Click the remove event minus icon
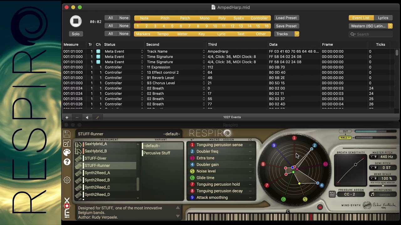The height and width of the screenshot is (225, 401). pyautogui.click(x=77, y=117)
